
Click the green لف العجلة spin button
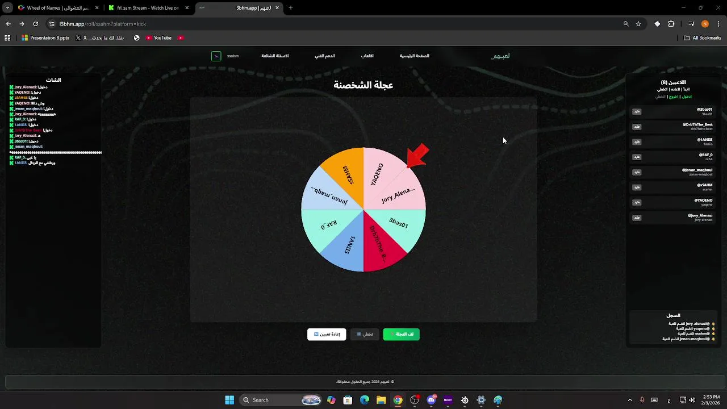click(x=402, y=335)
